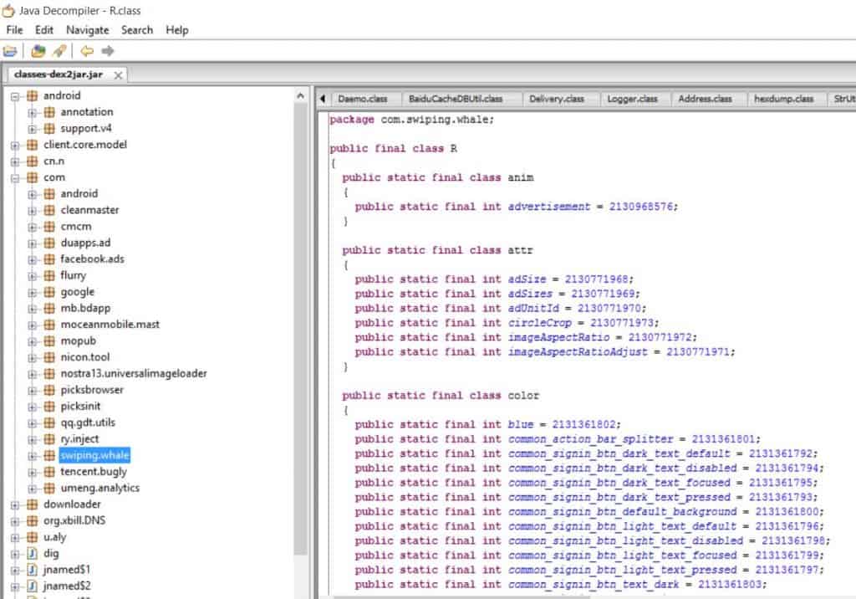Click the advertisement field name in code
Viewport: 856px width, 599px height.
click(x=549, y=207)
